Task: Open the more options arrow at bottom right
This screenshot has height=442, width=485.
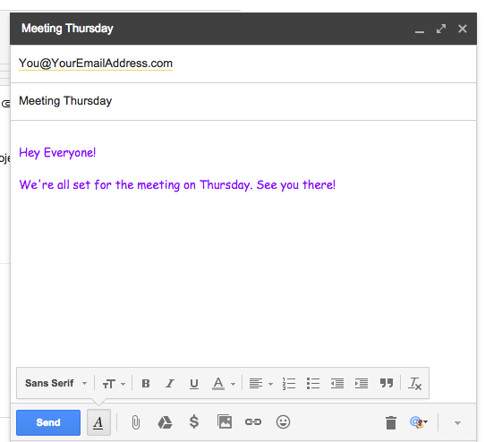Action: pos(457,423)
